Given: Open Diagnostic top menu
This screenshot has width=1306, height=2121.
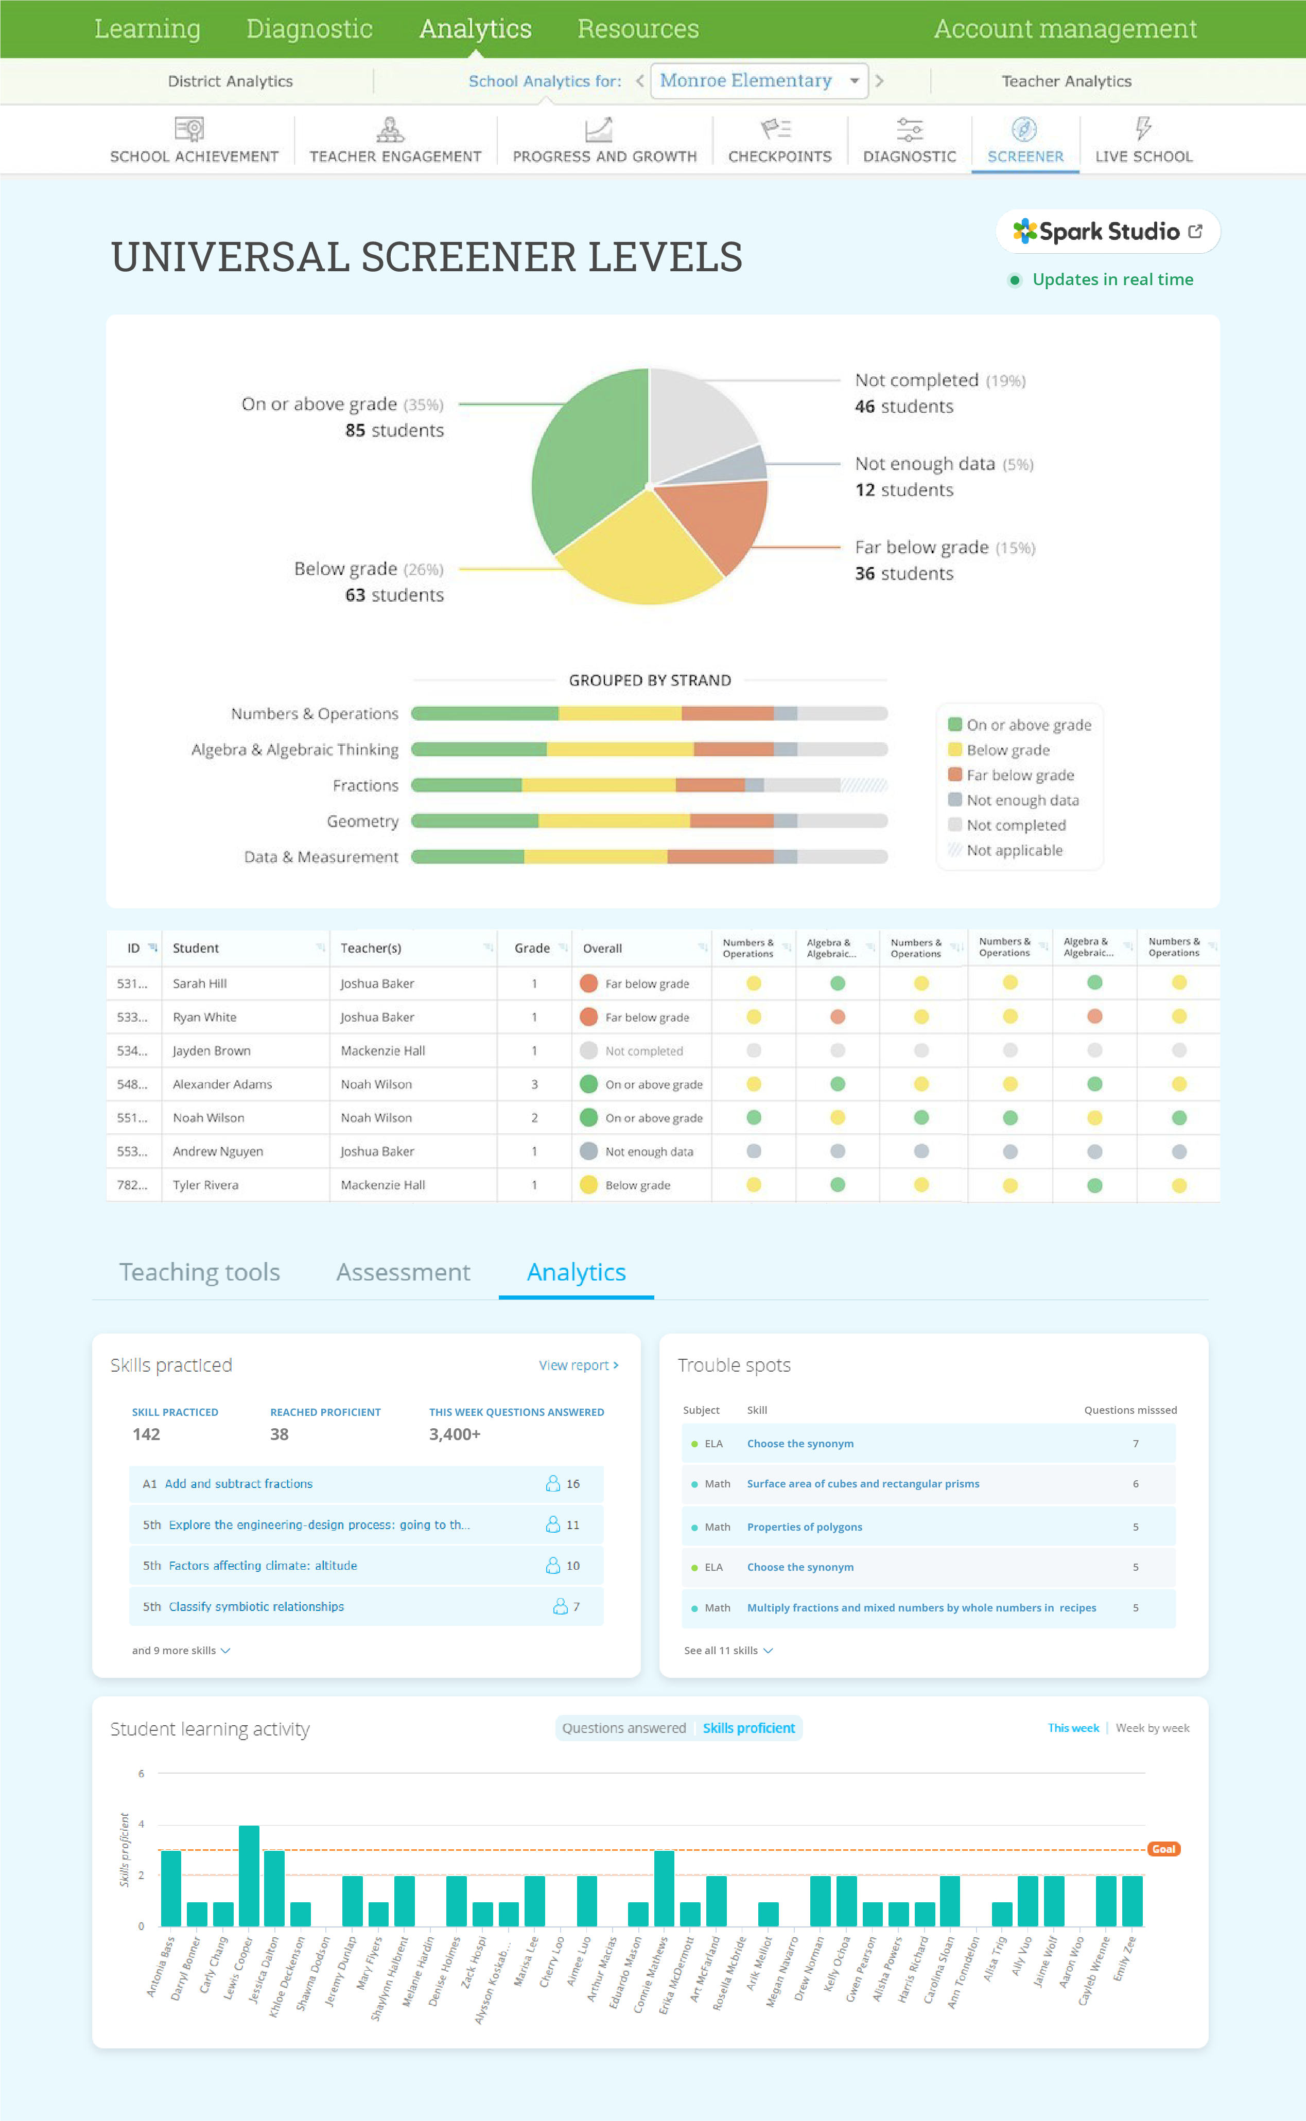Looking at the screenshot, I should click(x=309, y=28).
